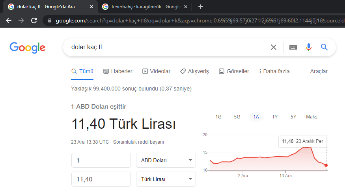345x196 pixels.
Task: Click the '13 Ara' chart axis label
Action: (x=285, y=176)
